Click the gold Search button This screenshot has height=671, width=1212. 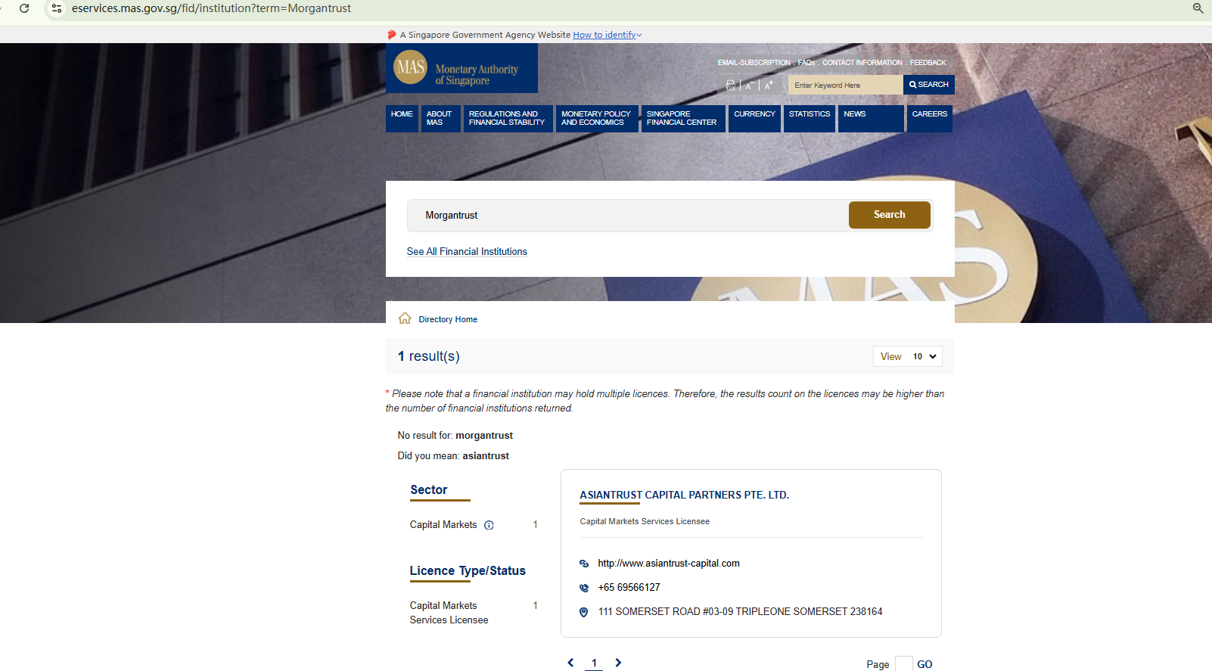[x=890, y=215]
